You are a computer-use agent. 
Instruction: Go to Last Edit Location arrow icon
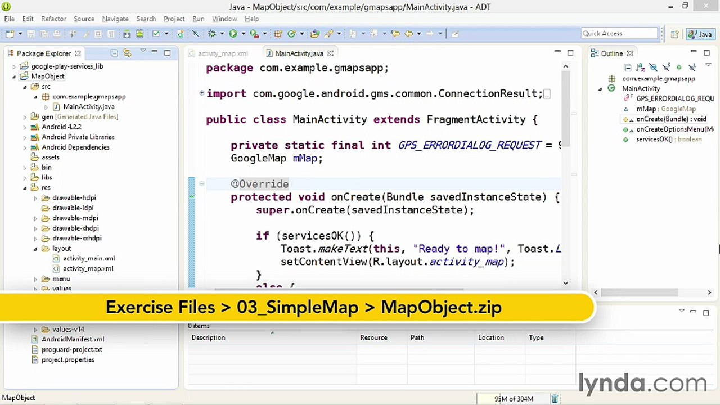coord(395,34)
